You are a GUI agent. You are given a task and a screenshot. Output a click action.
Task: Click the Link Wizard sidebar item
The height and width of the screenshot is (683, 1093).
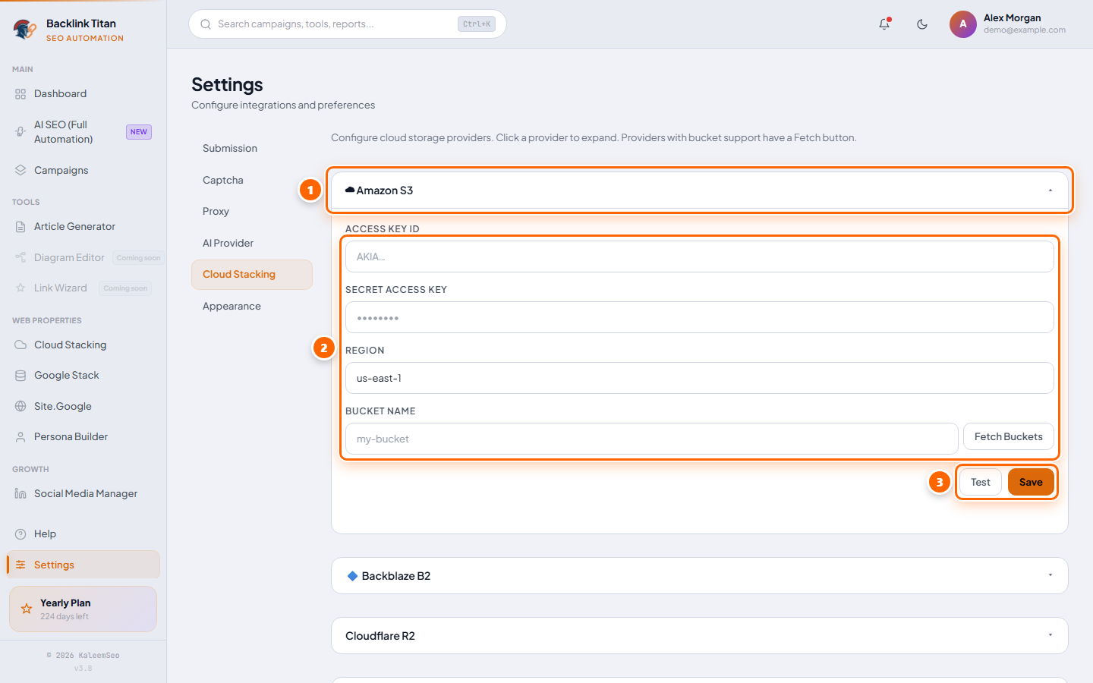click(x=83, y=288)
